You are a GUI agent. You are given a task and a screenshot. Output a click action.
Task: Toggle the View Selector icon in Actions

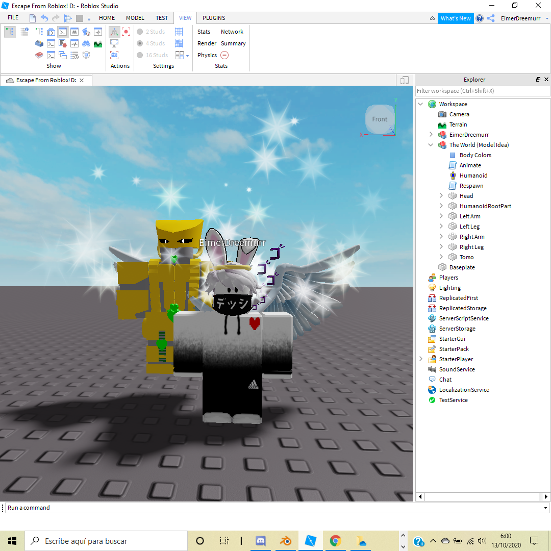tap(115, 32)
